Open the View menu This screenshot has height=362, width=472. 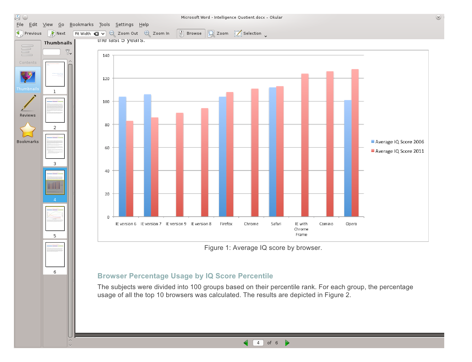[48, 25]
